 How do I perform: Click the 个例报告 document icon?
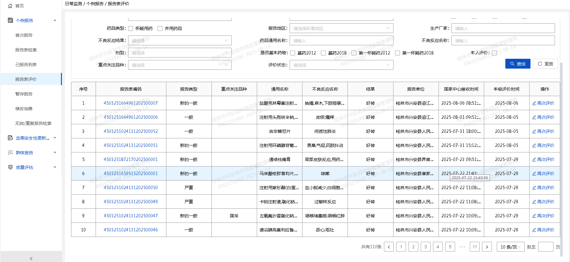[10, 21]
